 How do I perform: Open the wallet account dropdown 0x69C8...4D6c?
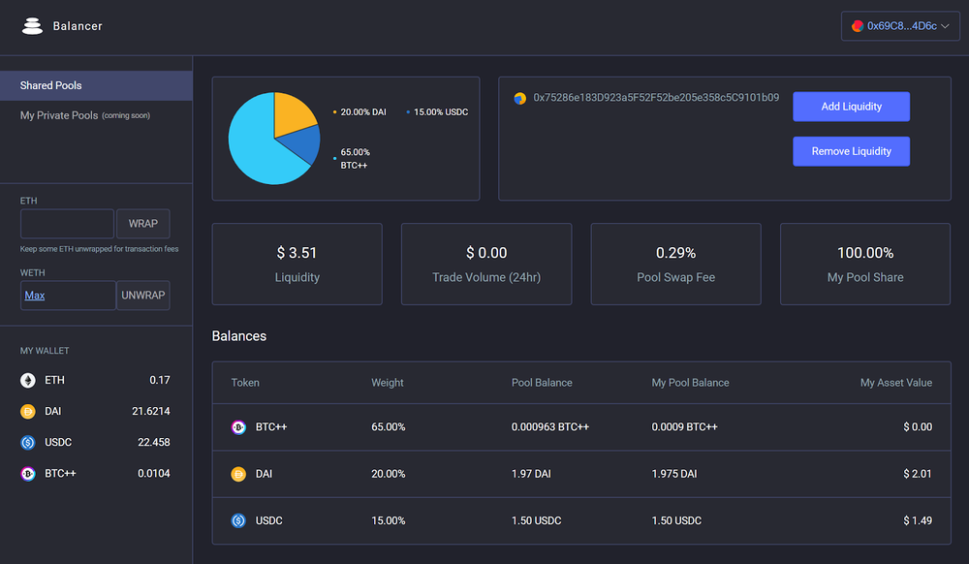point(899,26)
